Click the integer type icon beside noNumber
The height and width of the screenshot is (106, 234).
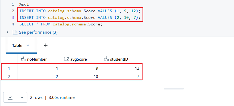[23, 59]
